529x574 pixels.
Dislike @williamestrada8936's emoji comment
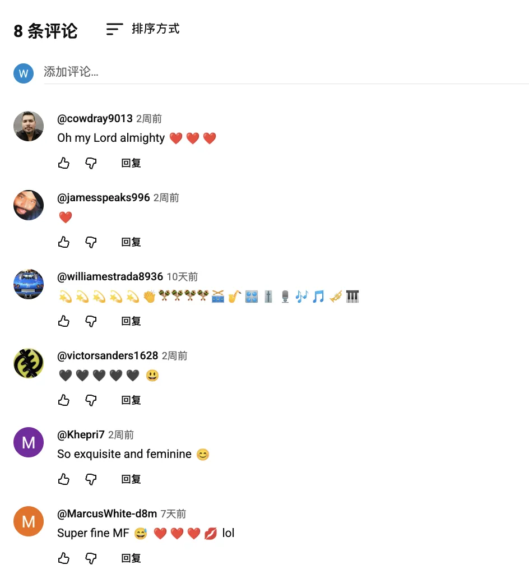click(91, 321)
